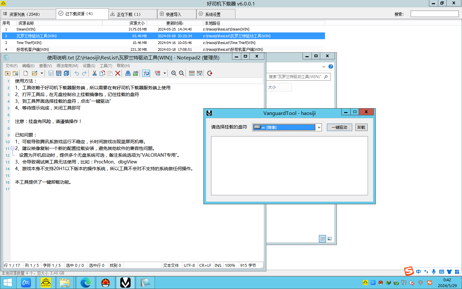Viewport: 462px width, 289px height.
Task: Open the 编辑(E) menu in Notepad2
Action: [28, 66]
